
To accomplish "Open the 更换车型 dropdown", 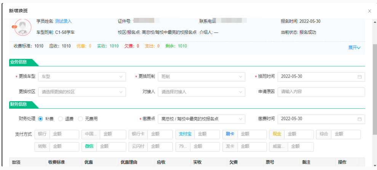I will [x=82, y=76].
